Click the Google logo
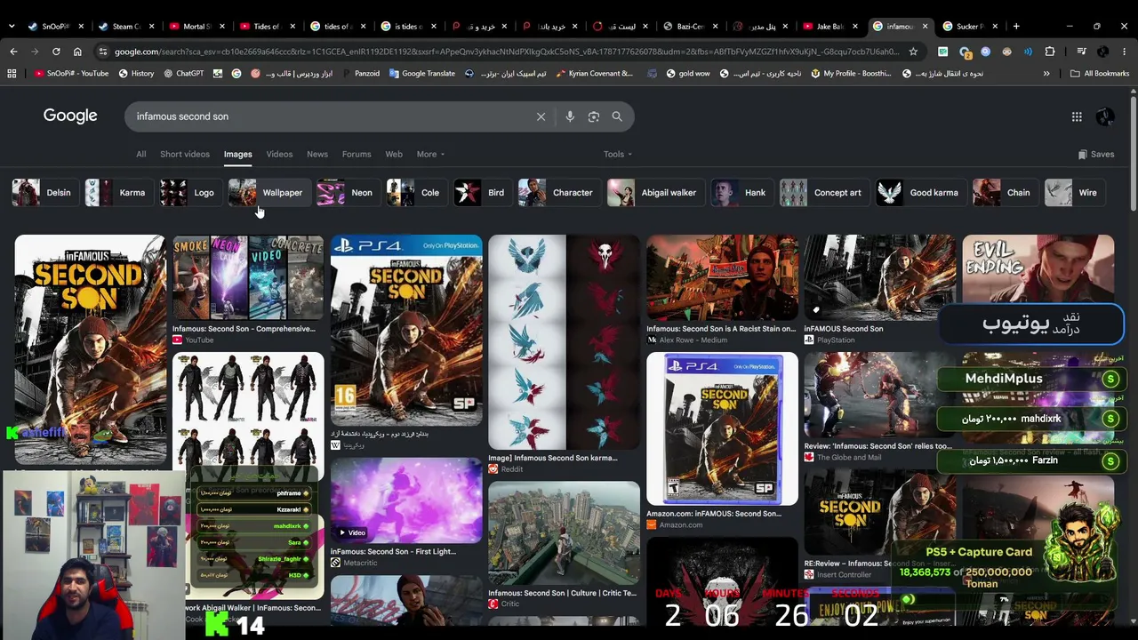This screenshot has height=640, width=1138. click(x=70, y=116)
